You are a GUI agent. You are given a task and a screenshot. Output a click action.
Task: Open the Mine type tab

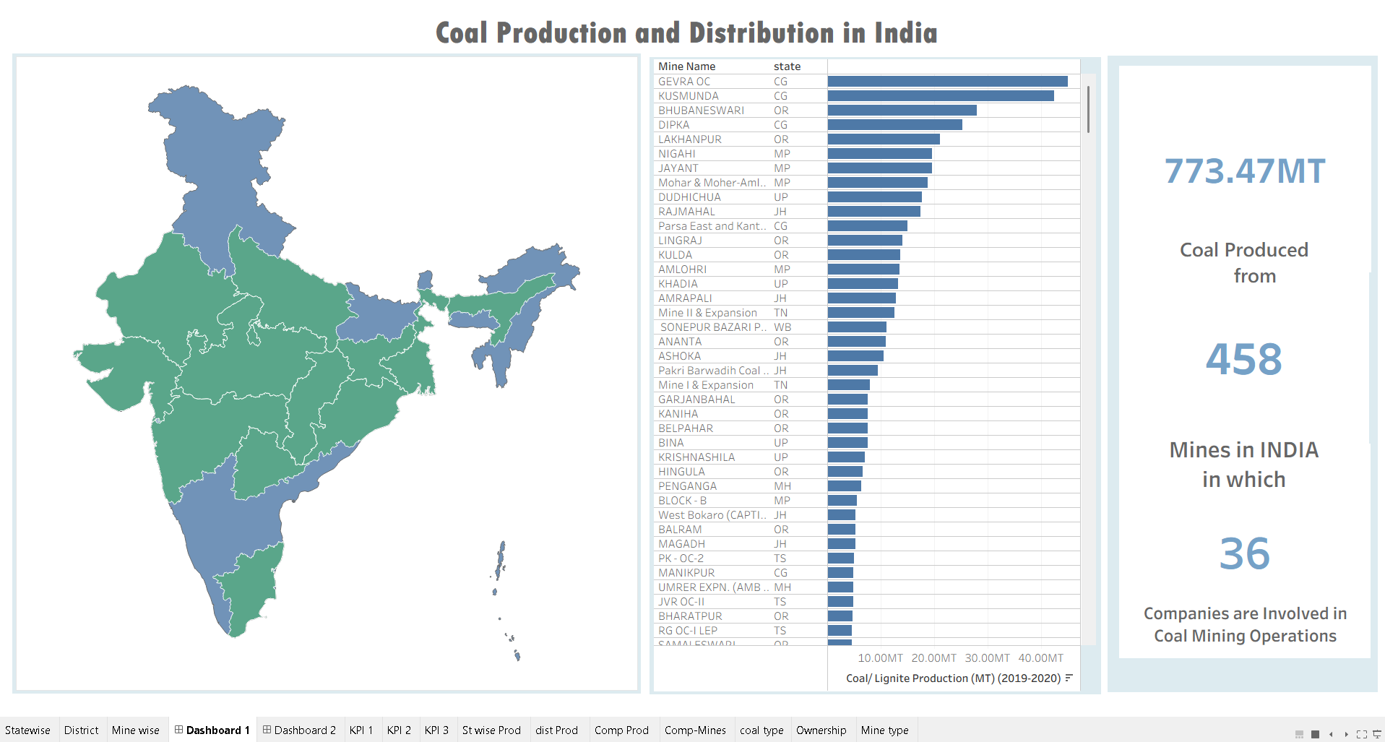pos(885,730)
